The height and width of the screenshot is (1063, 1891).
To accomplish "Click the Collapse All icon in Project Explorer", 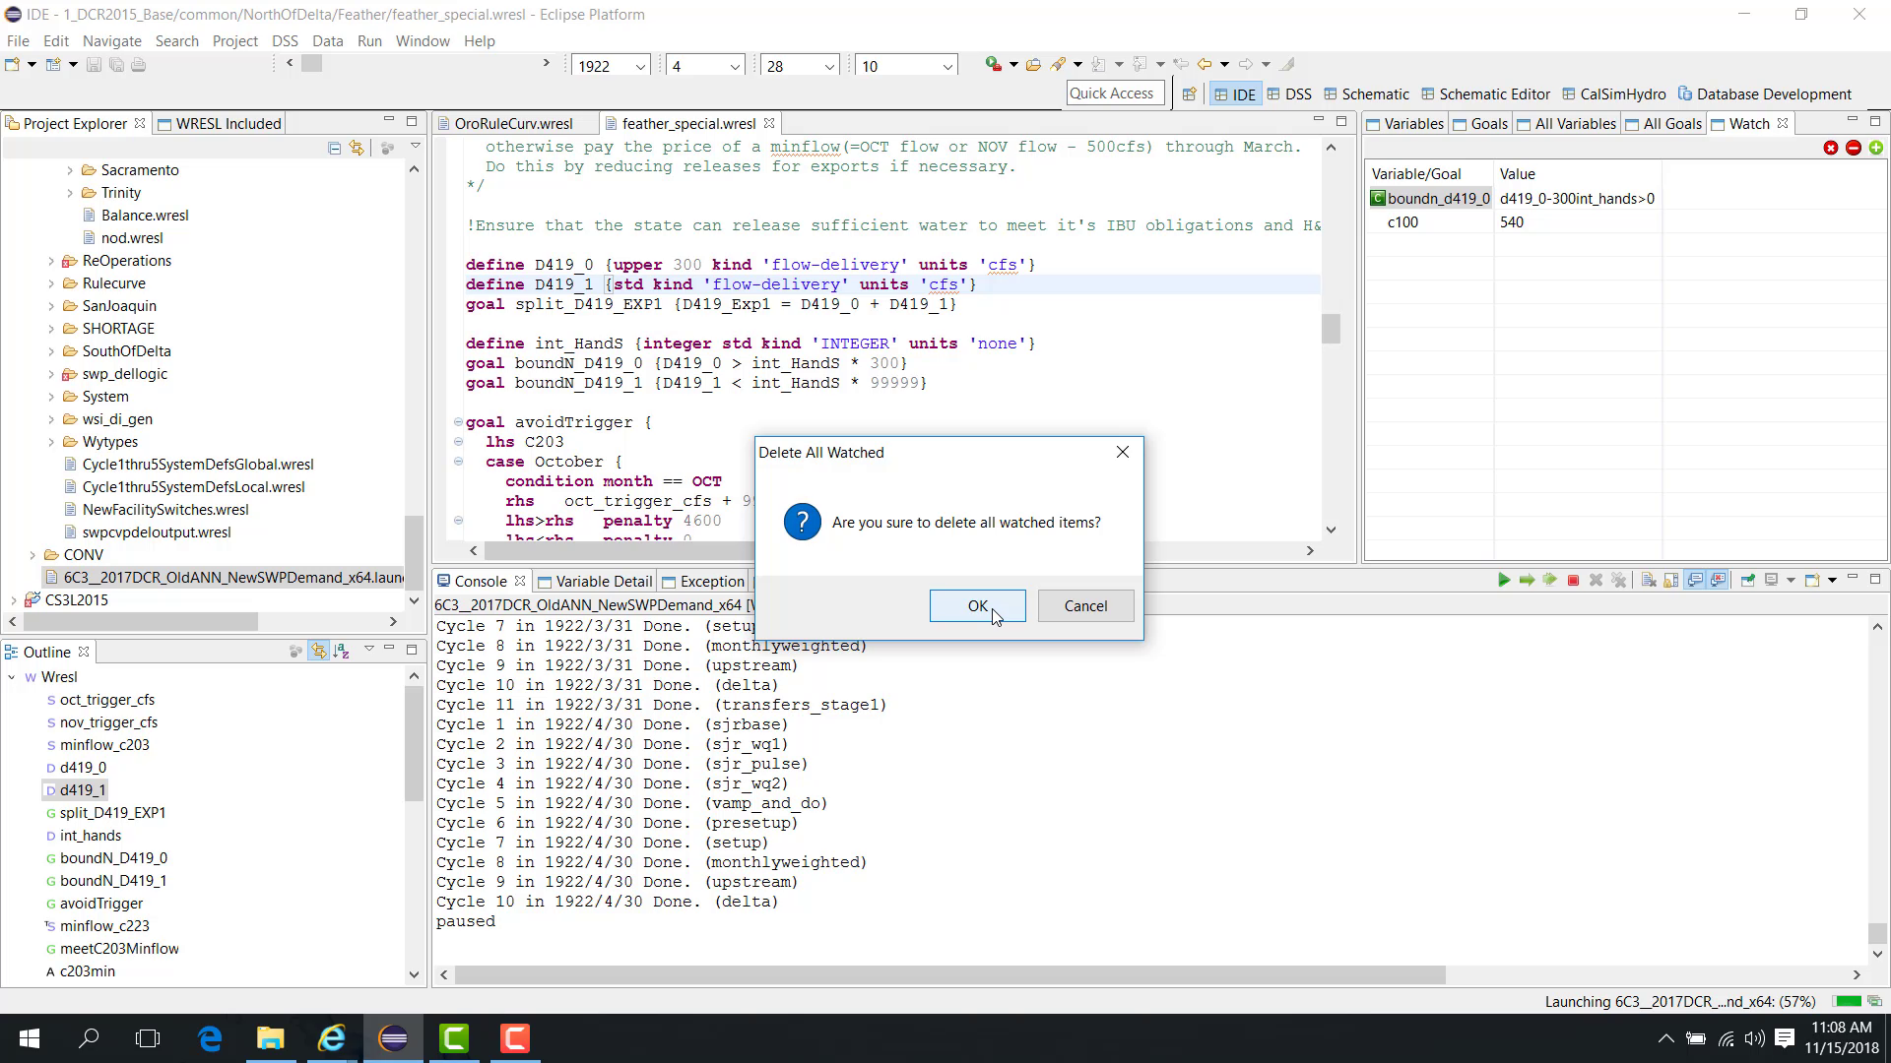I will [335, 148].
